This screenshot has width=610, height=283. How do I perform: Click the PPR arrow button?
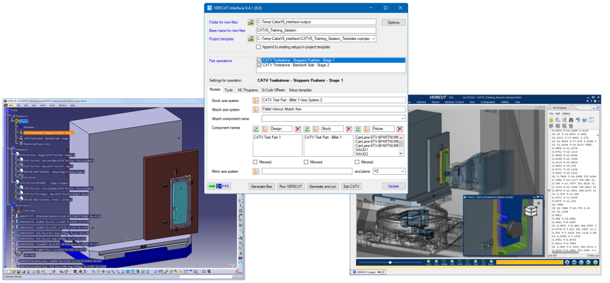[219, 187]
